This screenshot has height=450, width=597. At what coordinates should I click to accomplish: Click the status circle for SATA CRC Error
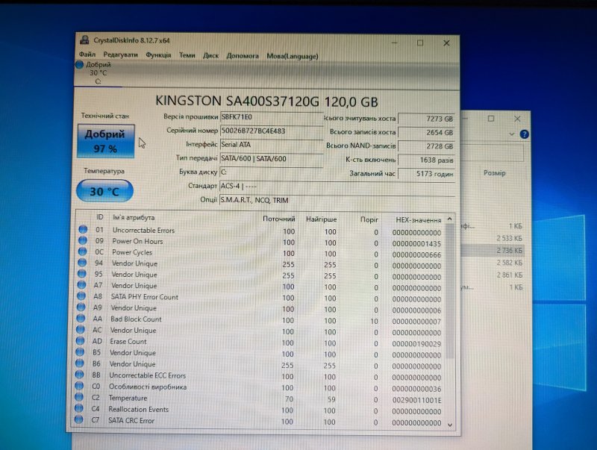83,421
